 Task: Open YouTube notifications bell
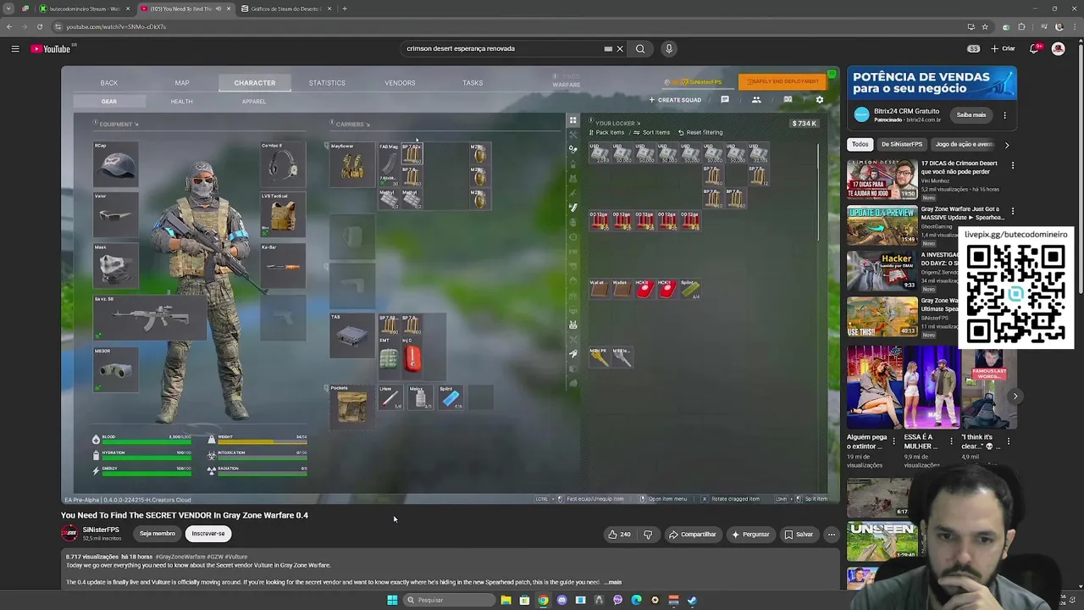click(x=1034, y=48)
